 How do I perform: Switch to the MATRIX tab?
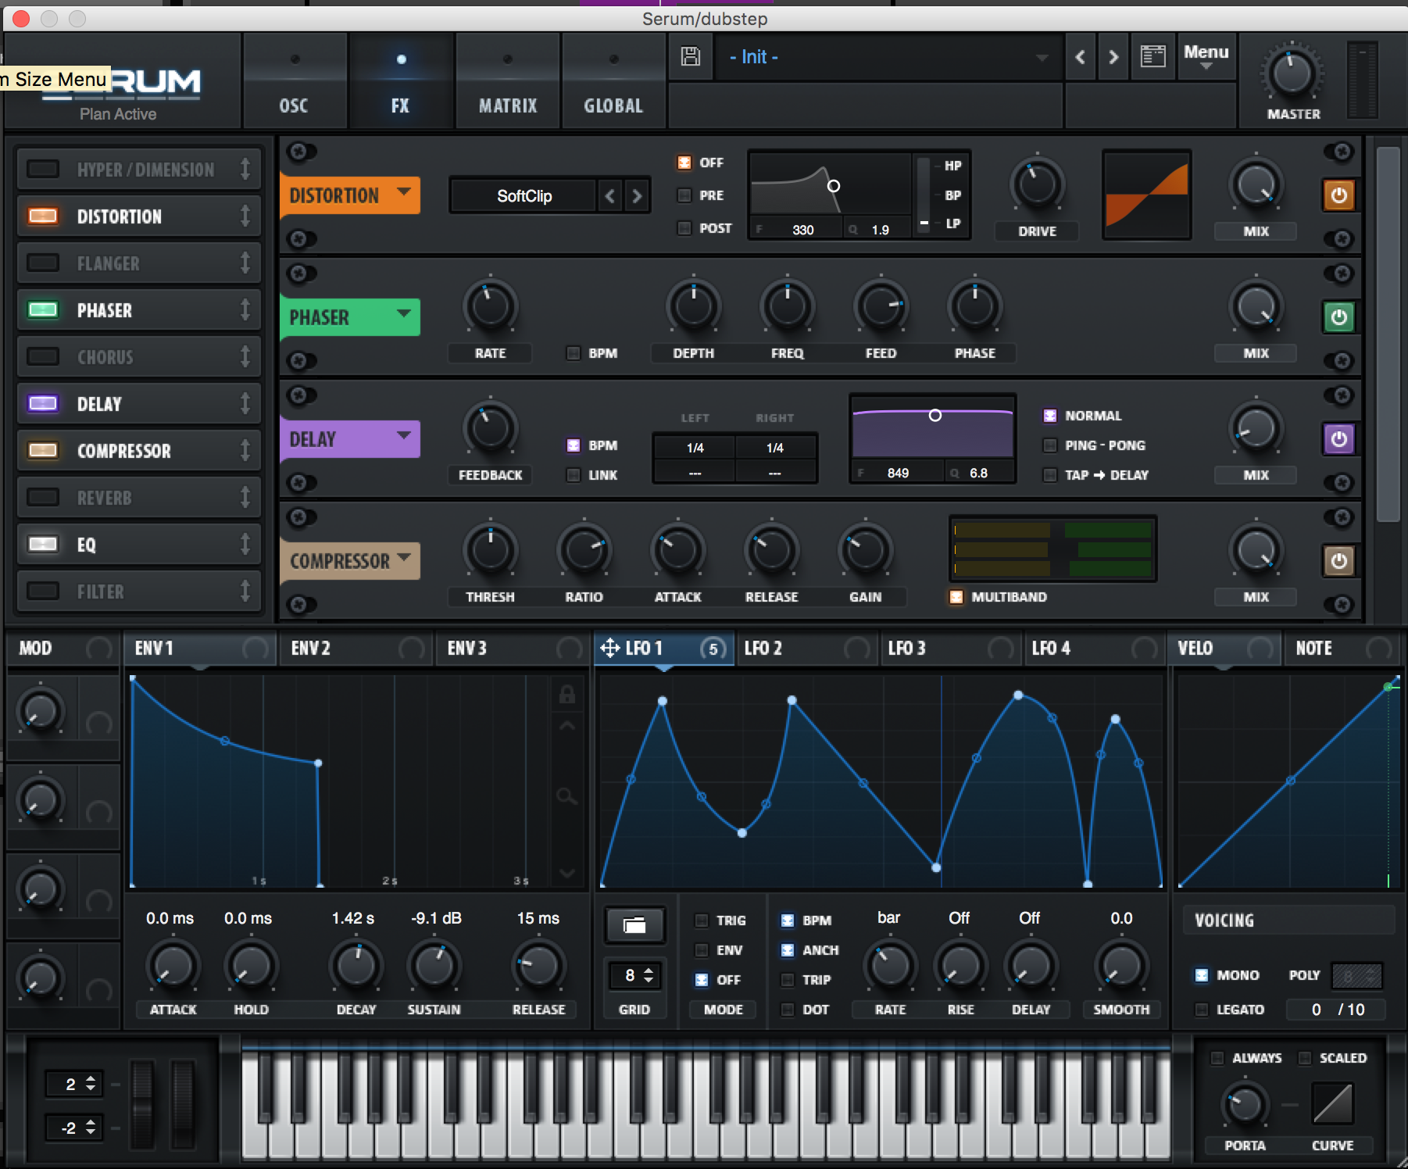click(508, 81)
